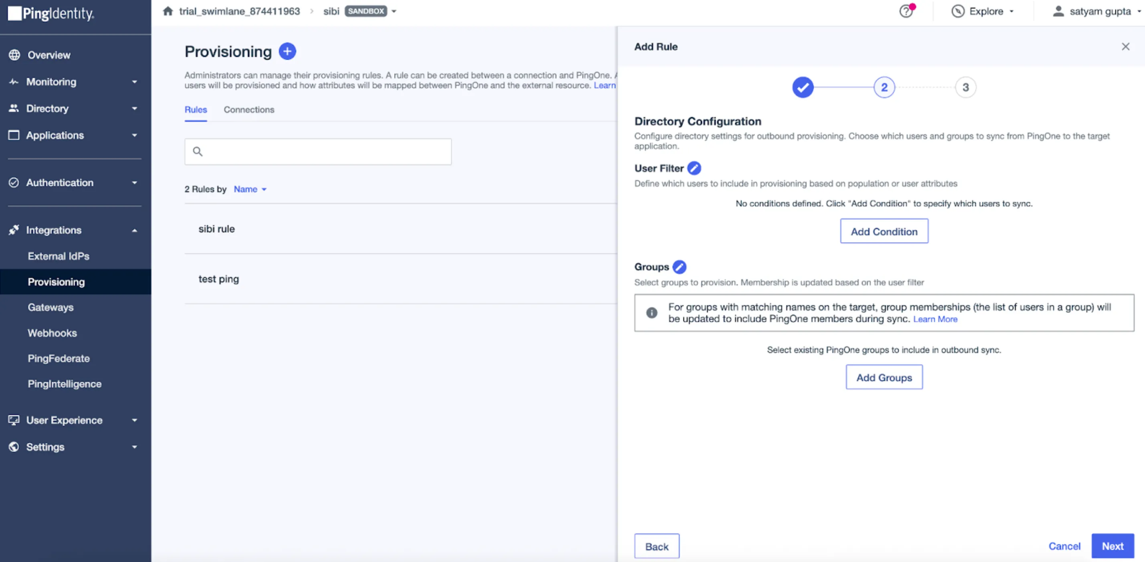
Task: Edit User Filter with pencil icon
Action: click(694, 168)
